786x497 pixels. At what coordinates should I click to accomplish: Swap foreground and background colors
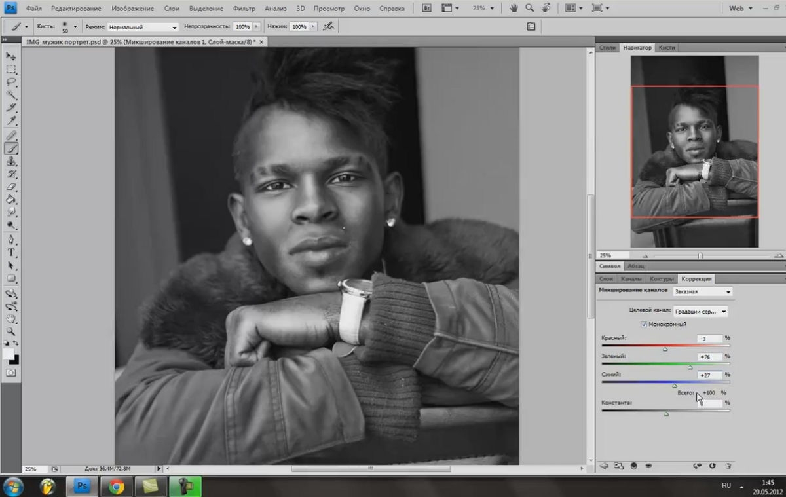point(16,343)
